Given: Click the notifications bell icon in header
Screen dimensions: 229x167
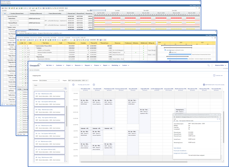Looking at the screenshot, I should [x=212, y=66].
